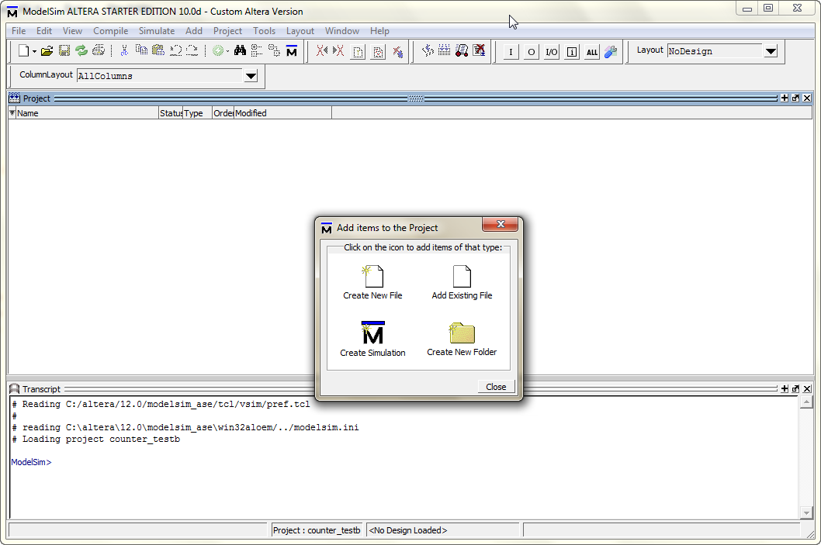The height and width of the screenshot is (545, 821).
Task: Open the Layout menu
Action: tap(300, 31)
